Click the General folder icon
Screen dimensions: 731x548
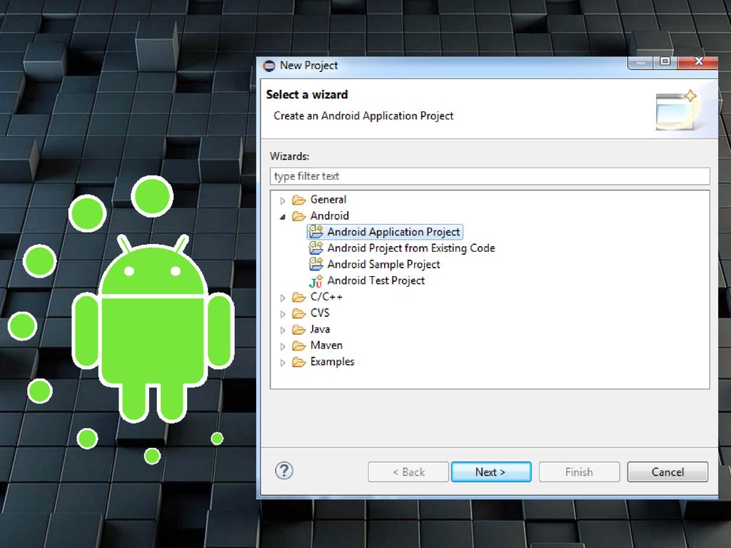click(x=299, y=200)
